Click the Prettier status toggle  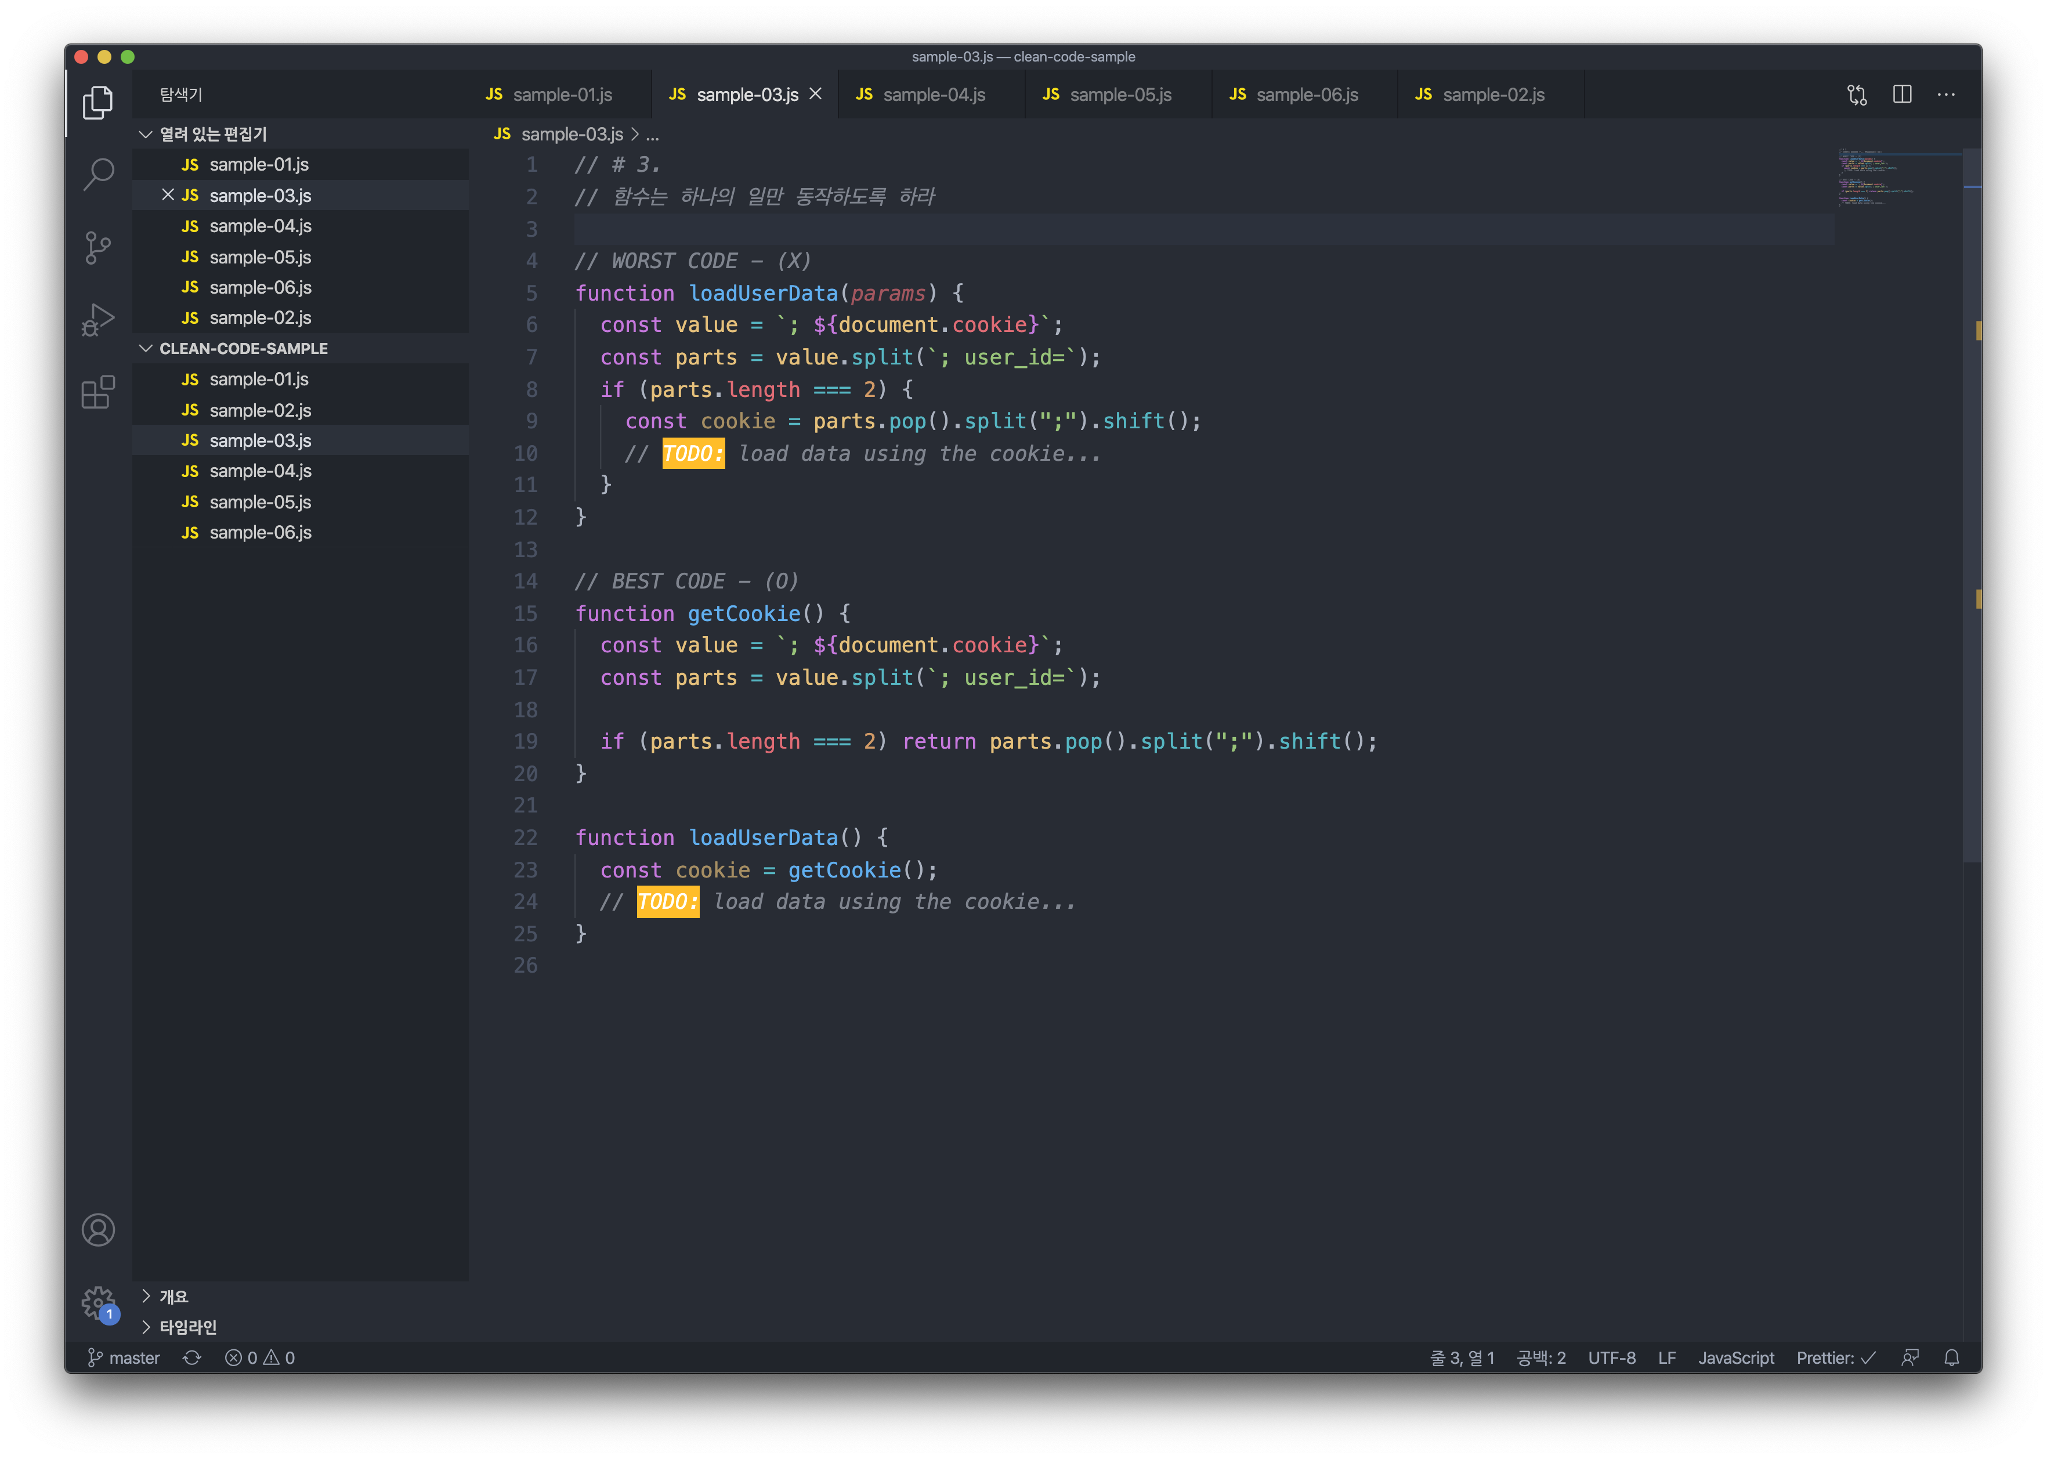coord(1835,1357)
